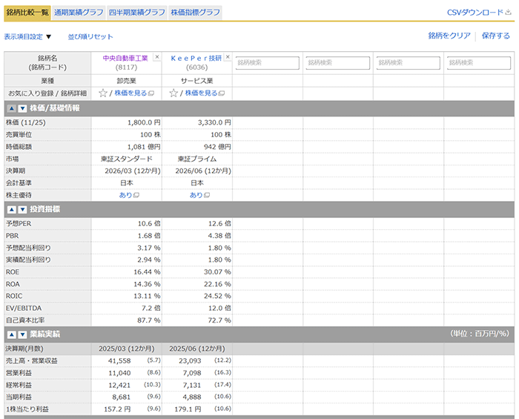
Task: Click 銘柄をクリア to clear stocks
Action: click(x=449, y=36)
